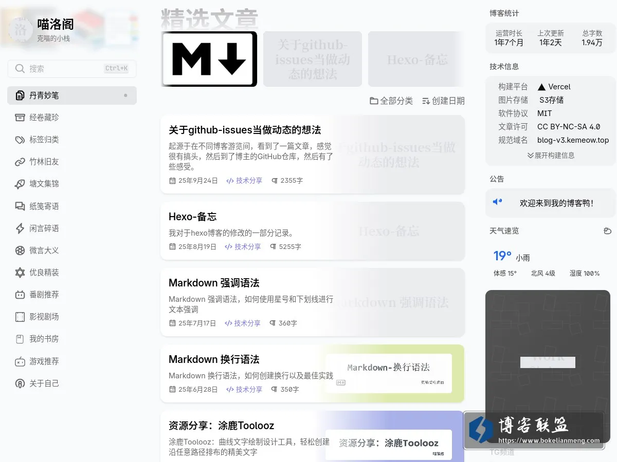Screen dimensions: 617x462
Task: Open the 经卷藏珍 menu item
Action: click(x=72, y=118)
